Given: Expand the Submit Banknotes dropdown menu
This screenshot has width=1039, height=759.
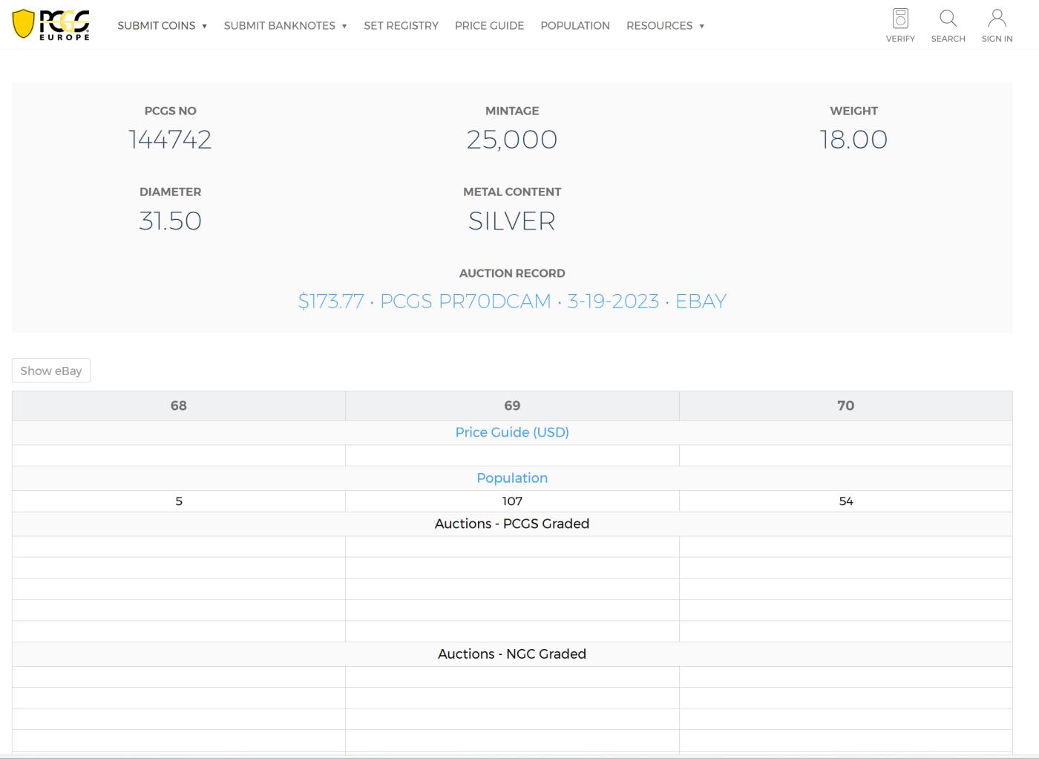Looking at the screenshot, I should pos(285,26).
